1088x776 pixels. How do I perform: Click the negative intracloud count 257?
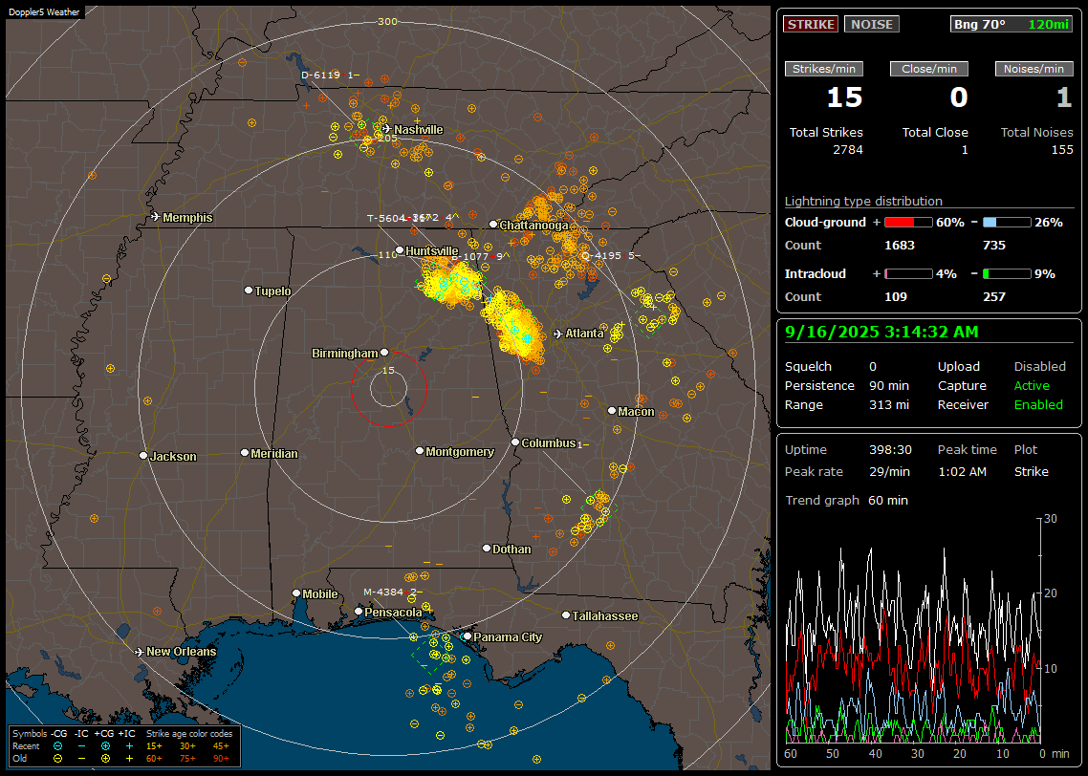[x=993, y=297]
